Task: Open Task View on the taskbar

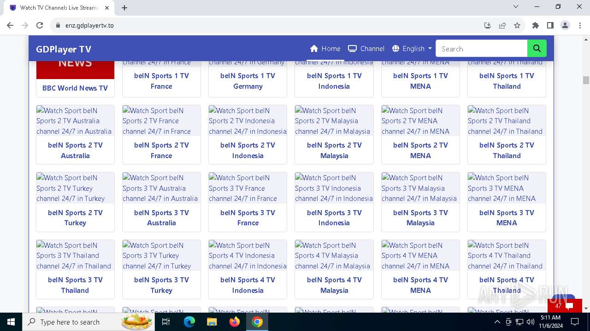Action: coord(166,322)
